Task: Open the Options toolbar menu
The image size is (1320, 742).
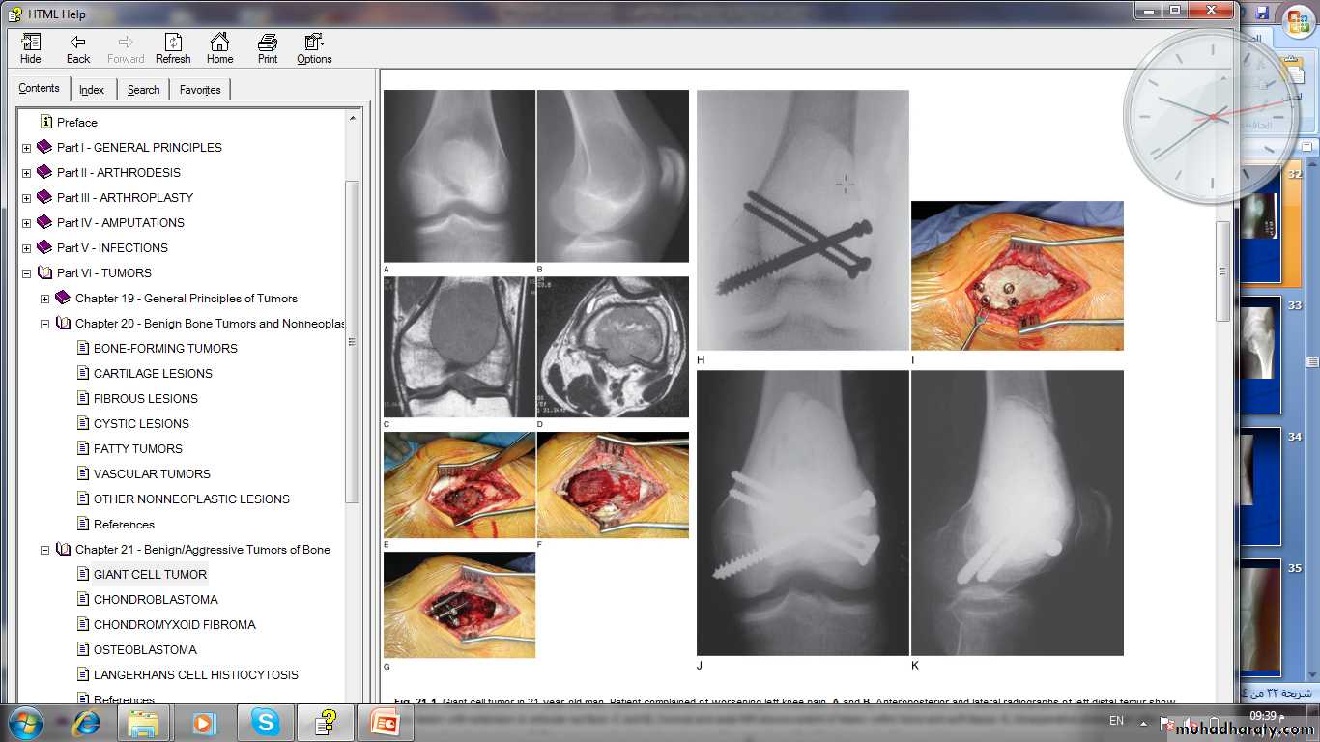Action: click(314, 48)
